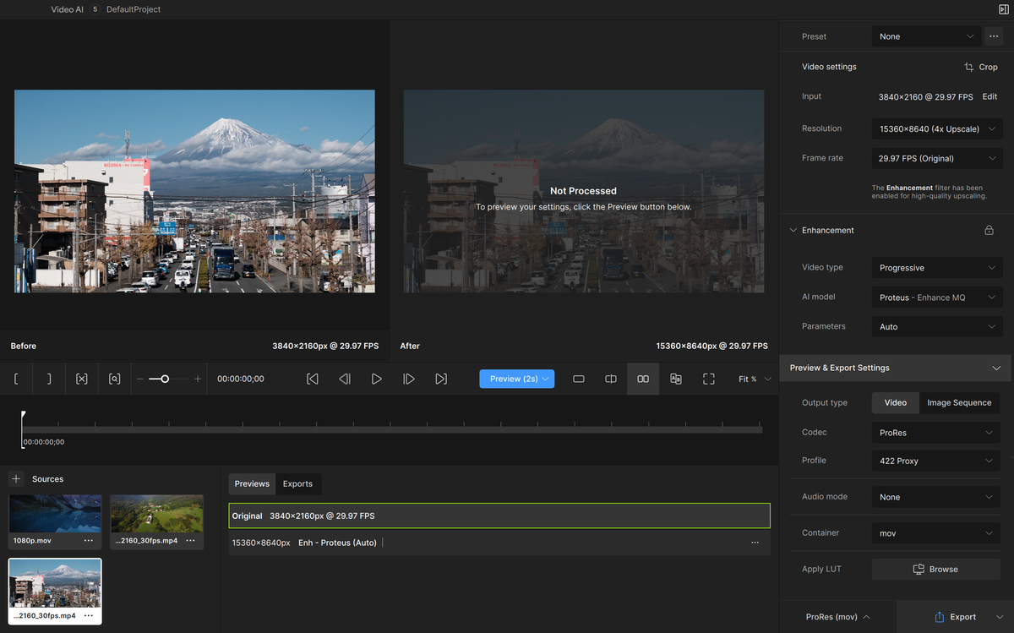Open the Resolution upscale dropdown
1014x633 pixels.
coord(936,128)
